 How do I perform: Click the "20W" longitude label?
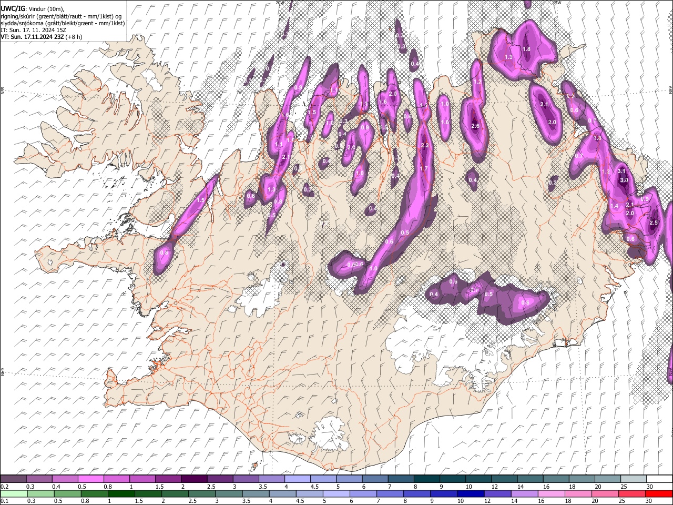coord(279,2)
